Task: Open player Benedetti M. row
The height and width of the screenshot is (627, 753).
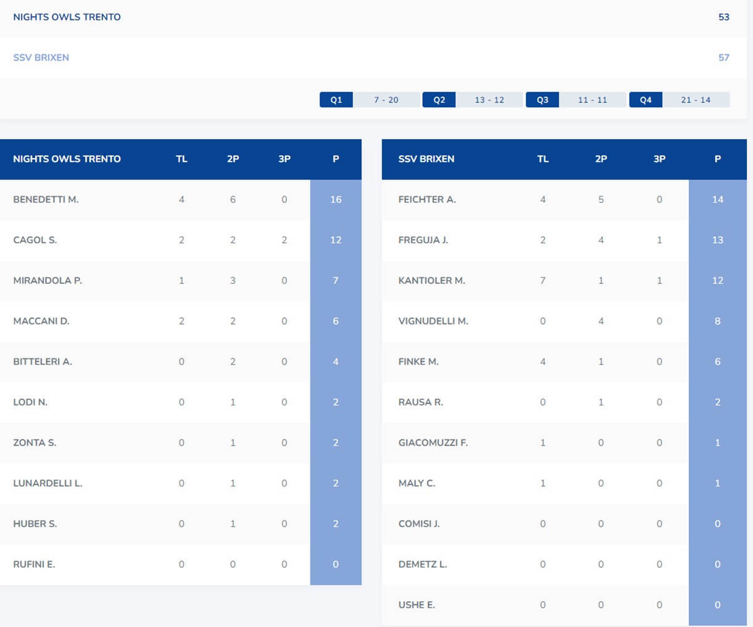Action: tap(46, 199)
